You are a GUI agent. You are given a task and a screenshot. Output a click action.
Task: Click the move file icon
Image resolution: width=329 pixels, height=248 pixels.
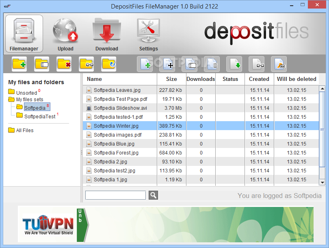pos(167,64)
